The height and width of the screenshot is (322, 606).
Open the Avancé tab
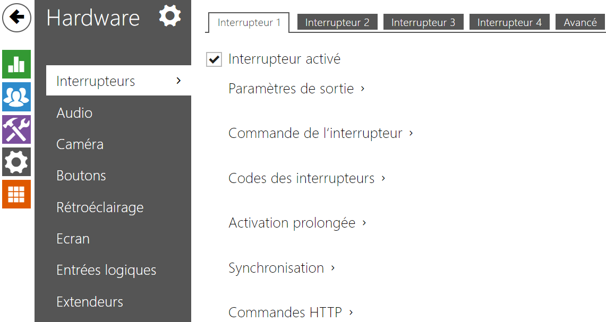coord(580,22)
